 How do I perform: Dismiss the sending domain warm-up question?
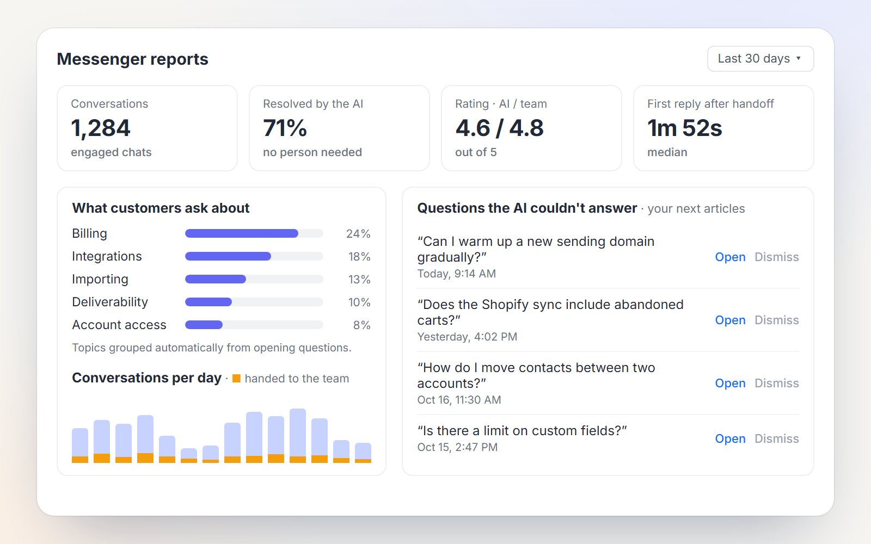777,257
